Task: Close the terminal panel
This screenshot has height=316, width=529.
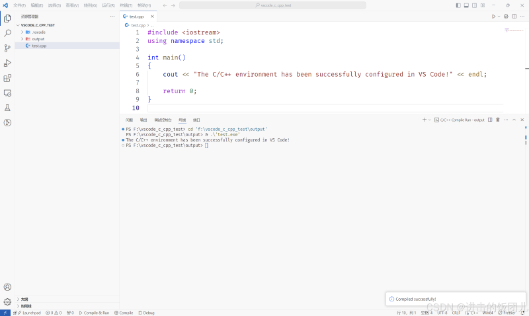Action: [x=522, y=120]
